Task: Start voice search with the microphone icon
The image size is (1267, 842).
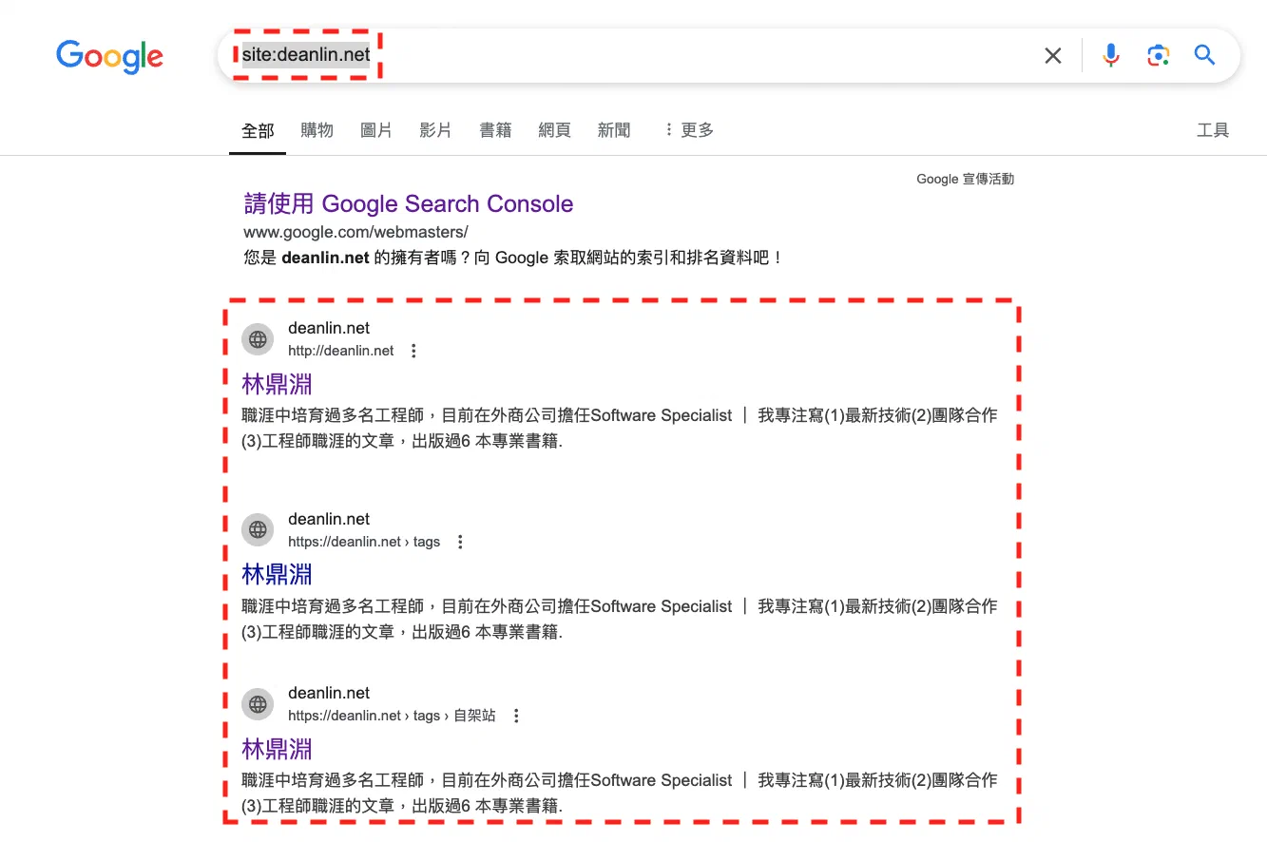Action: click(1111, 56)
